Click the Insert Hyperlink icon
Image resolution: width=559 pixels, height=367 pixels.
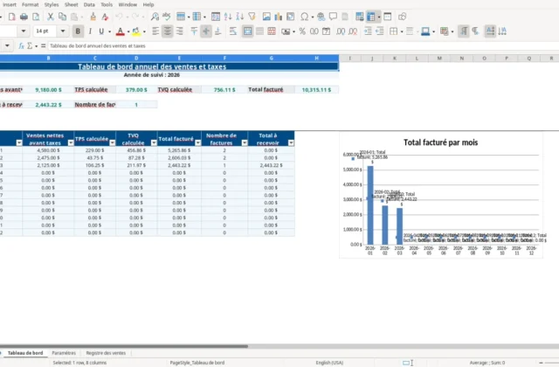(321, 17)
